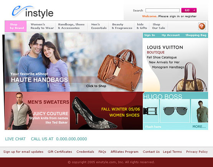Open the Haute Handbags banner heading
Image resolution: width=213 pixels, height=167 pixels.
click(40, 80)
